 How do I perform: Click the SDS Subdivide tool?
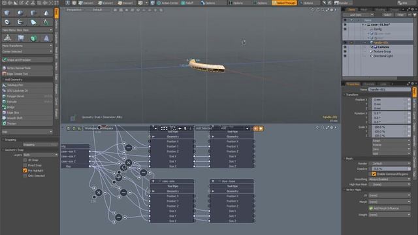[x=27, y=91]
